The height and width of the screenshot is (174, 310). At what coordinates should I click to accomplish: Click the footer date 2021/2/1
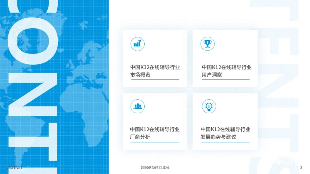[x=15, y=167]
